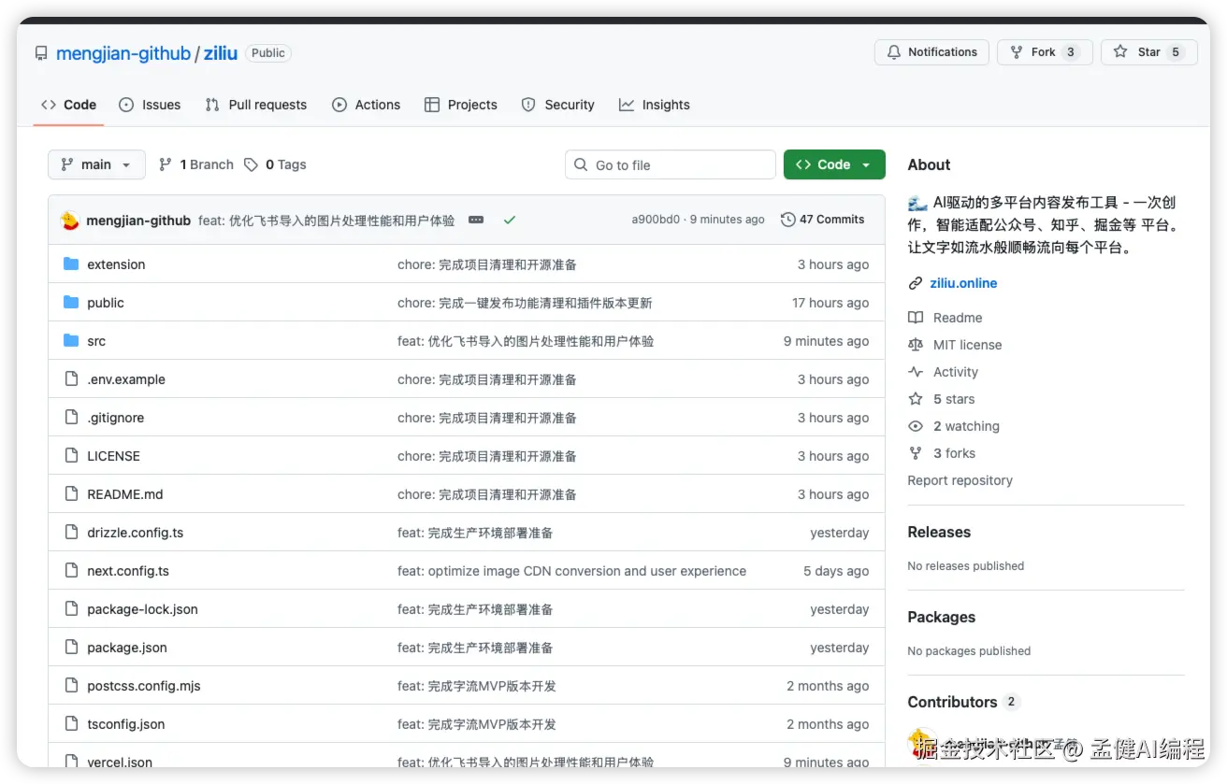Click the mengjian-github avatar in commit bar
The image size is (1227, 784).
[x=70, y=221]
